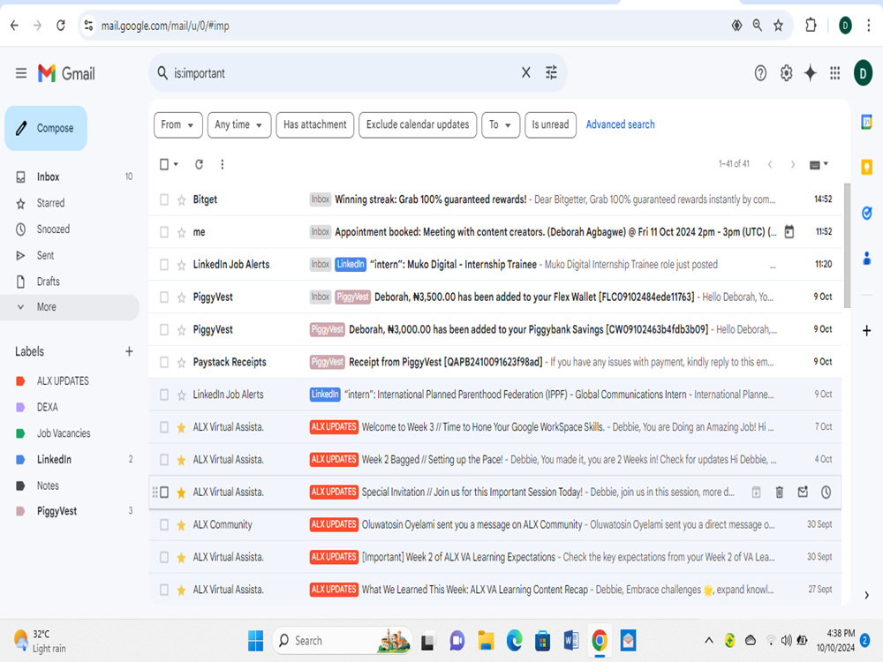883x662 pixels.
Task: Click the browser address bar URL
Action: click(x=165, y=26)
